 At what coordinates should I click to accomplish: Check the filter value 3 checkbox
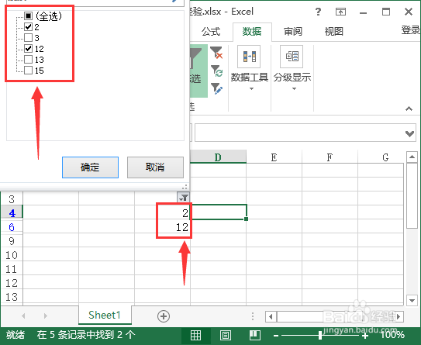click(29, 37)
